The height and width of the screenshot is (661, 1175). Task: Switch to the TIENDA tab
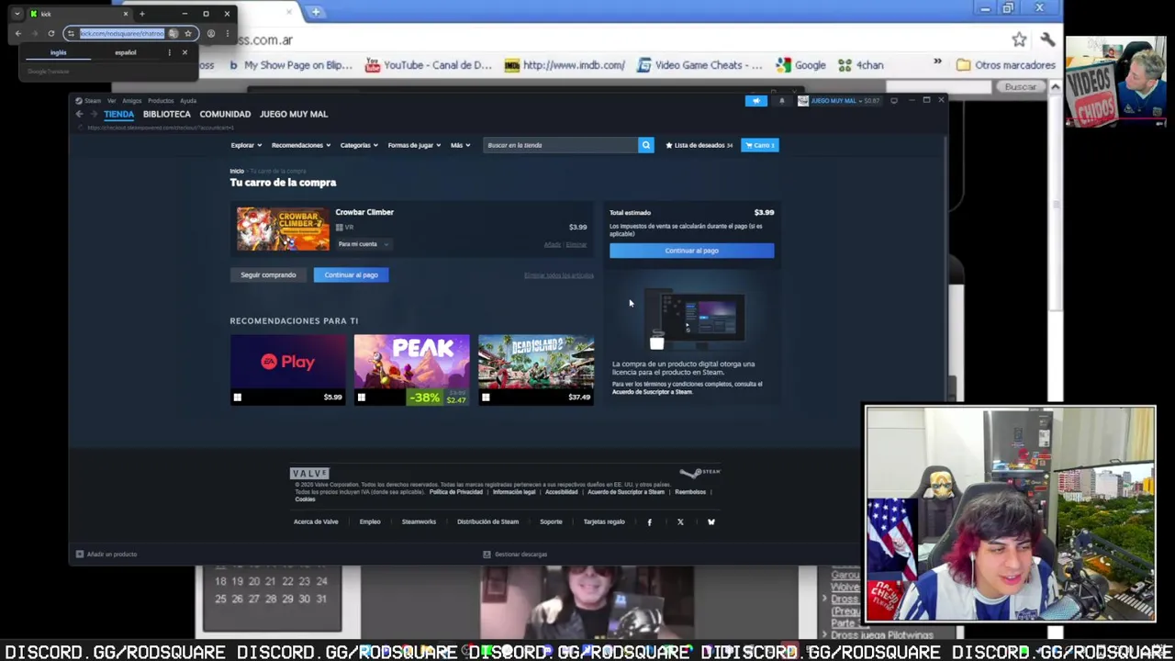118,114
